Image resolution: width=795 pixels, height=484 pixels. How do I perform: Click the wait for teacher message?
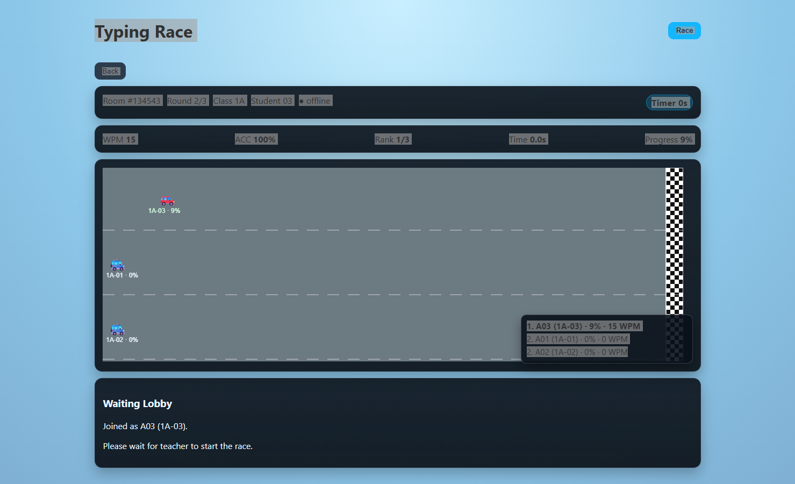[x=178, y=446]
